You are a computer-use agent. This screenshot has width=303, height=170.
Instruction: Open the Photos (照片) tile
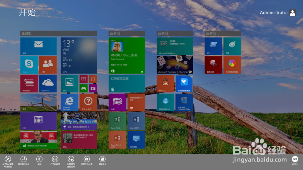69,84
